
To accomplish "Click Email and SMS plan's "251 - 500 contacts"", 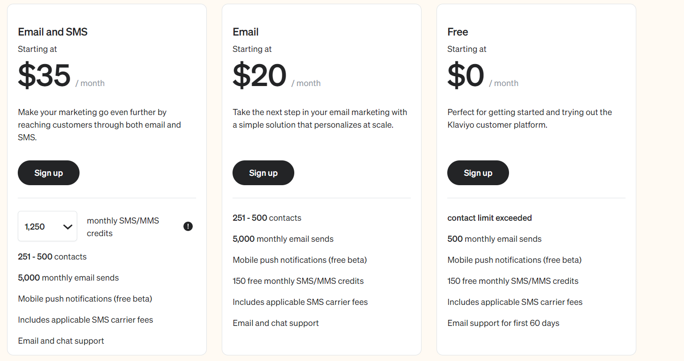I will tap(52, 257).
